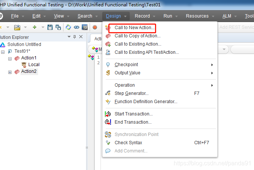The image size is (254, 170).
Task: Select Solution Untitled node
Action: click(x=24, y=44)
